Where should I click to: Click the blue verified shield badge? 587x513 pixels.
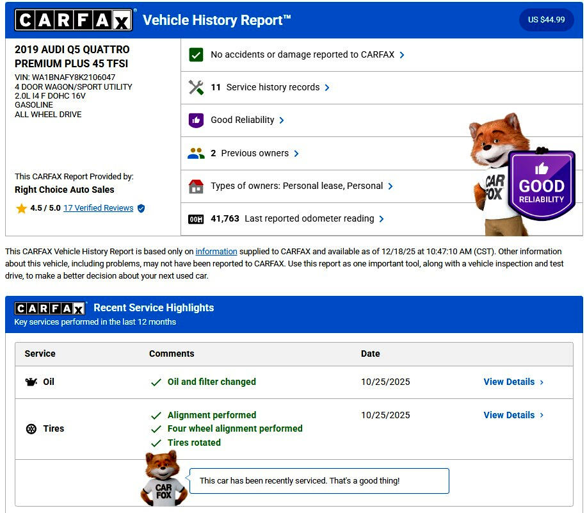[x=141, y=208]
